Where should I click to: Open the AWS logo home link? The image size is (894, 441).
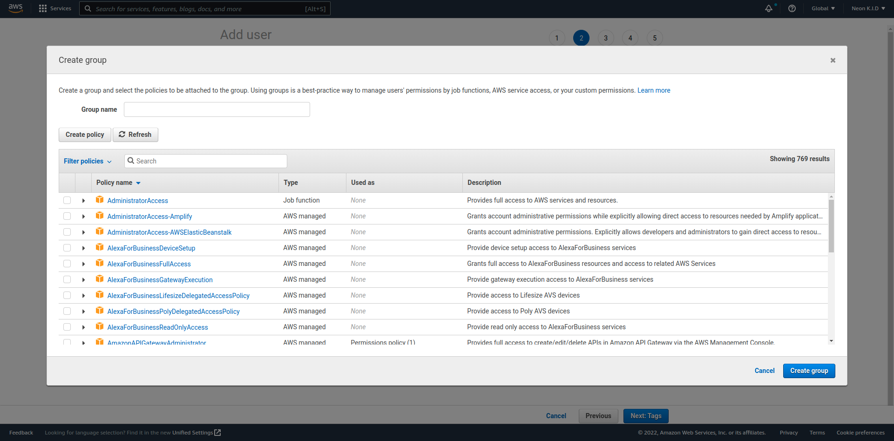point(15,8)
